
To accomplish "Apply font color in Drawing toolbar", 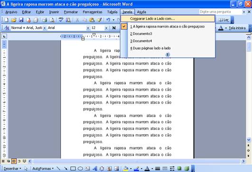I will (147, 169).
